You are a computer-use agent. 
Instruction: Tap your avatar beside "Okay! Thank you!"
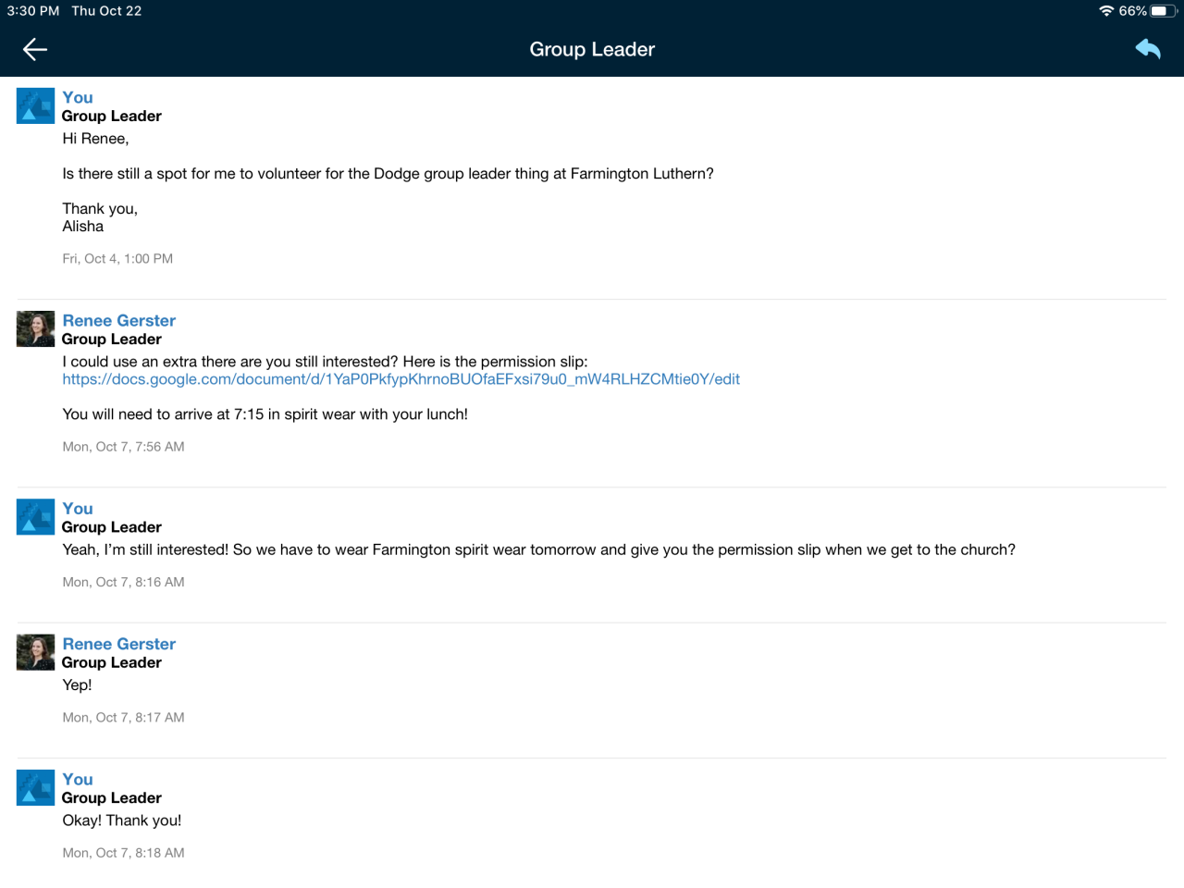pos(35,787)
